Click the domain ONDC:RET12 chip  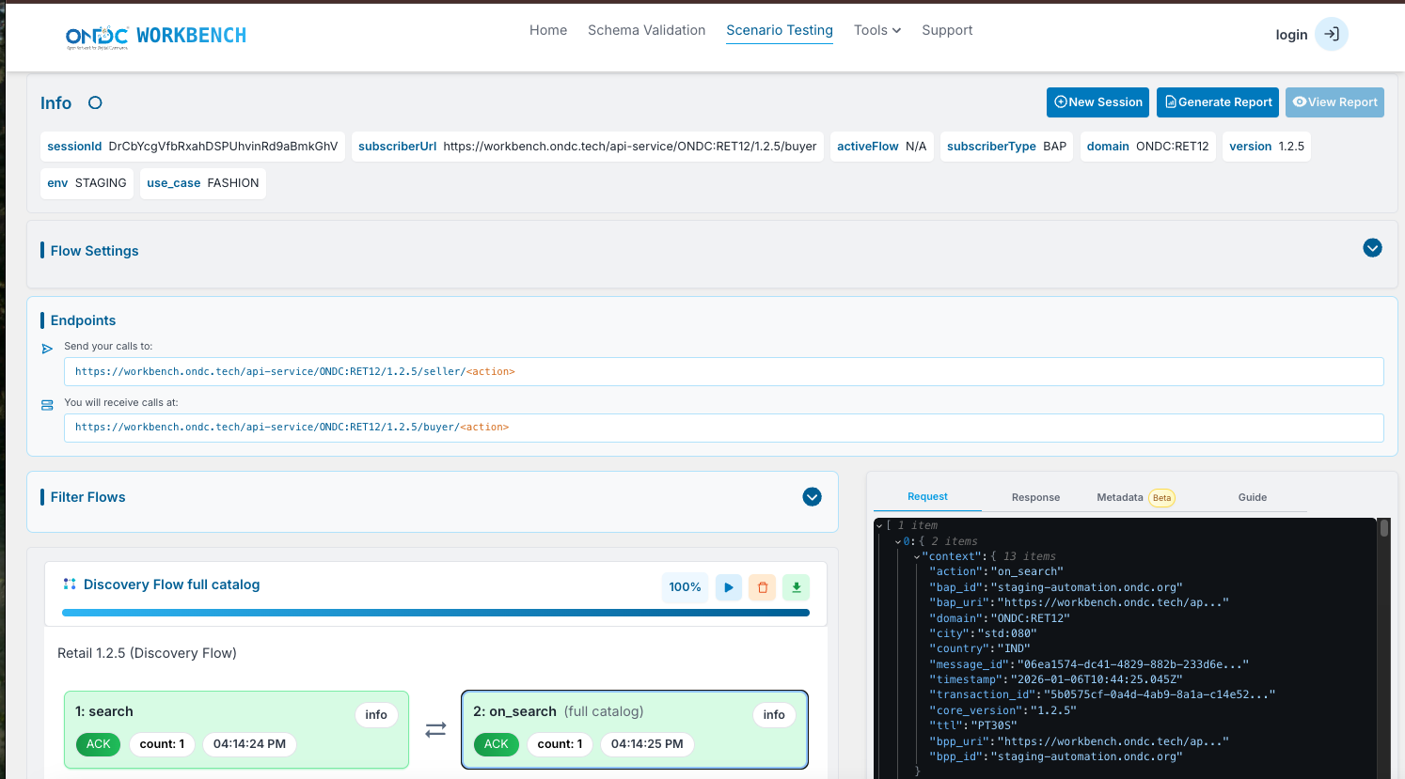click(1147, 147)
